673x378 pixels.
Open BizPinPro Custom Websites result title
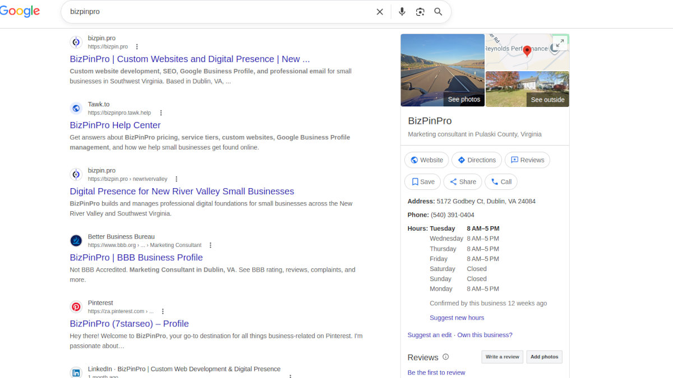pos(190,59)
